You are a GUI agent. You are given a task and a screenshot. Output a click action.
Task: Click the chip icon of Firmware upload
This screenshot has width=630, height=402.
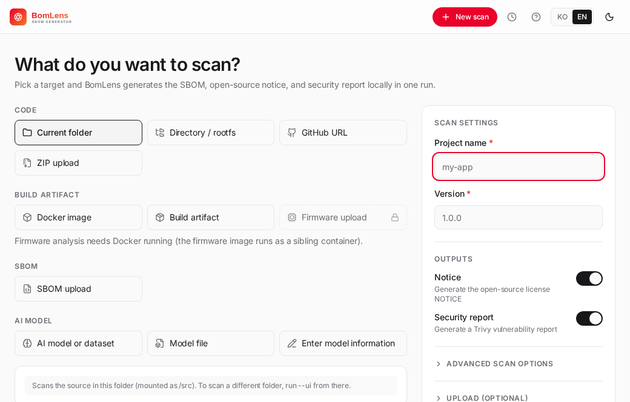pos(292,217)
